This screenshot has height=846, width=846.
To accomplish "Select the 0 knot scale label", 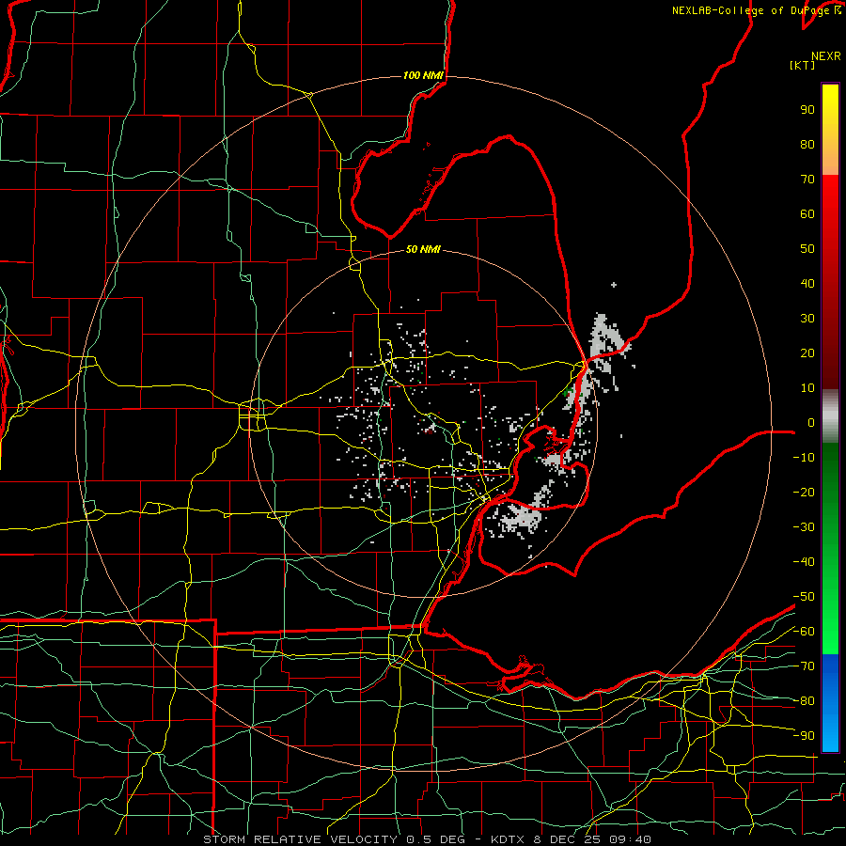I will coord(811,422).
